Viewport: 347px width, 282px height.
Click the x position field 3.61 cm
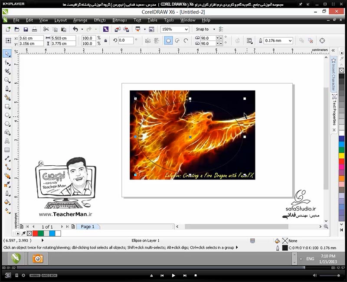31,38
